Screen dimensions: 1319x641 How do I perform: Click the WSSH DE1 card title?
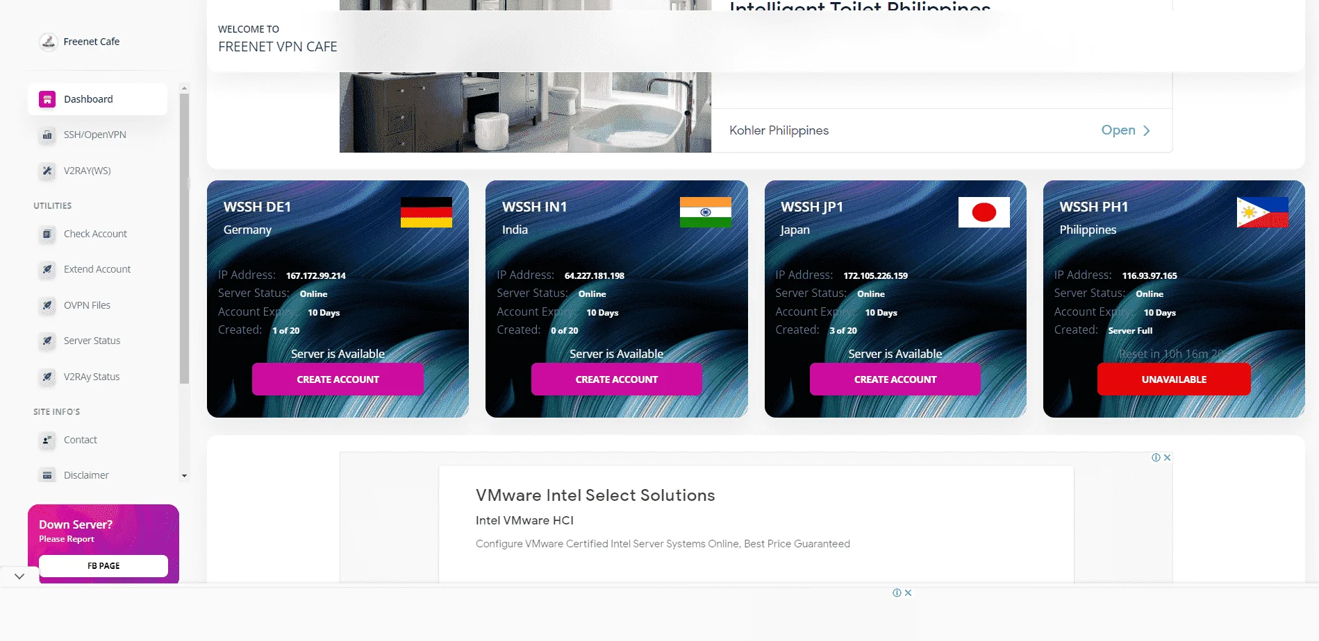(257, 207)
